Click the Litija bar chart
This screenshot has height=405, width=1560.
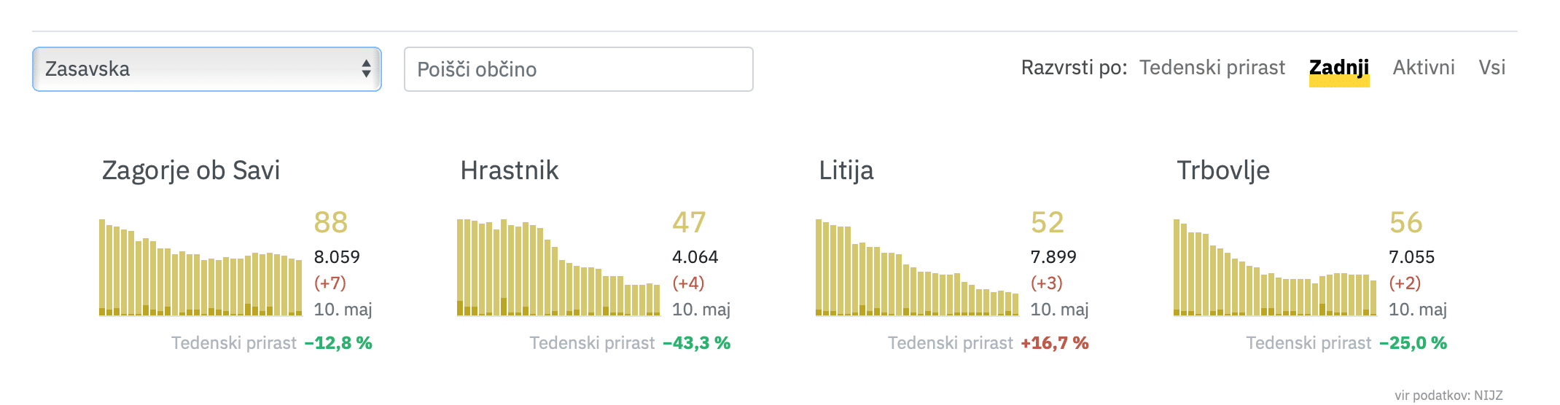click(x=917, y=268)
